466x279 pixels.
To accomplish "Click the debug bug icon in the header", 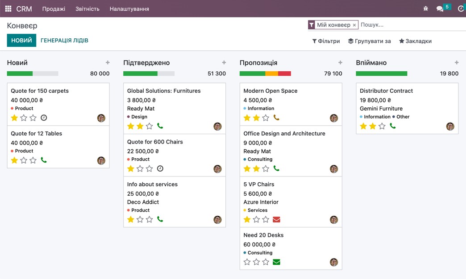I will [x=425, y=8].
